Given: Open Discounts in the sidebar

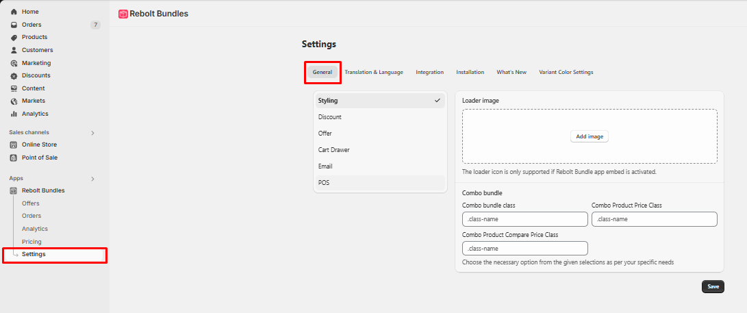Looking at the screenshot, I should coord(36,75).
